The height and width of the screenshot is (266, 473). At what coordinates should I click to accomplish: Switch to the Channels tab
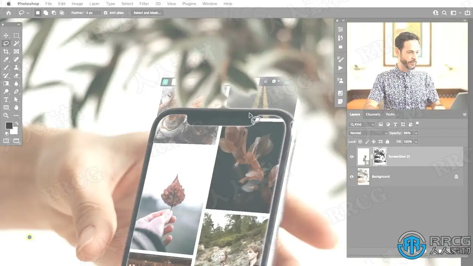tap(373, 115)
